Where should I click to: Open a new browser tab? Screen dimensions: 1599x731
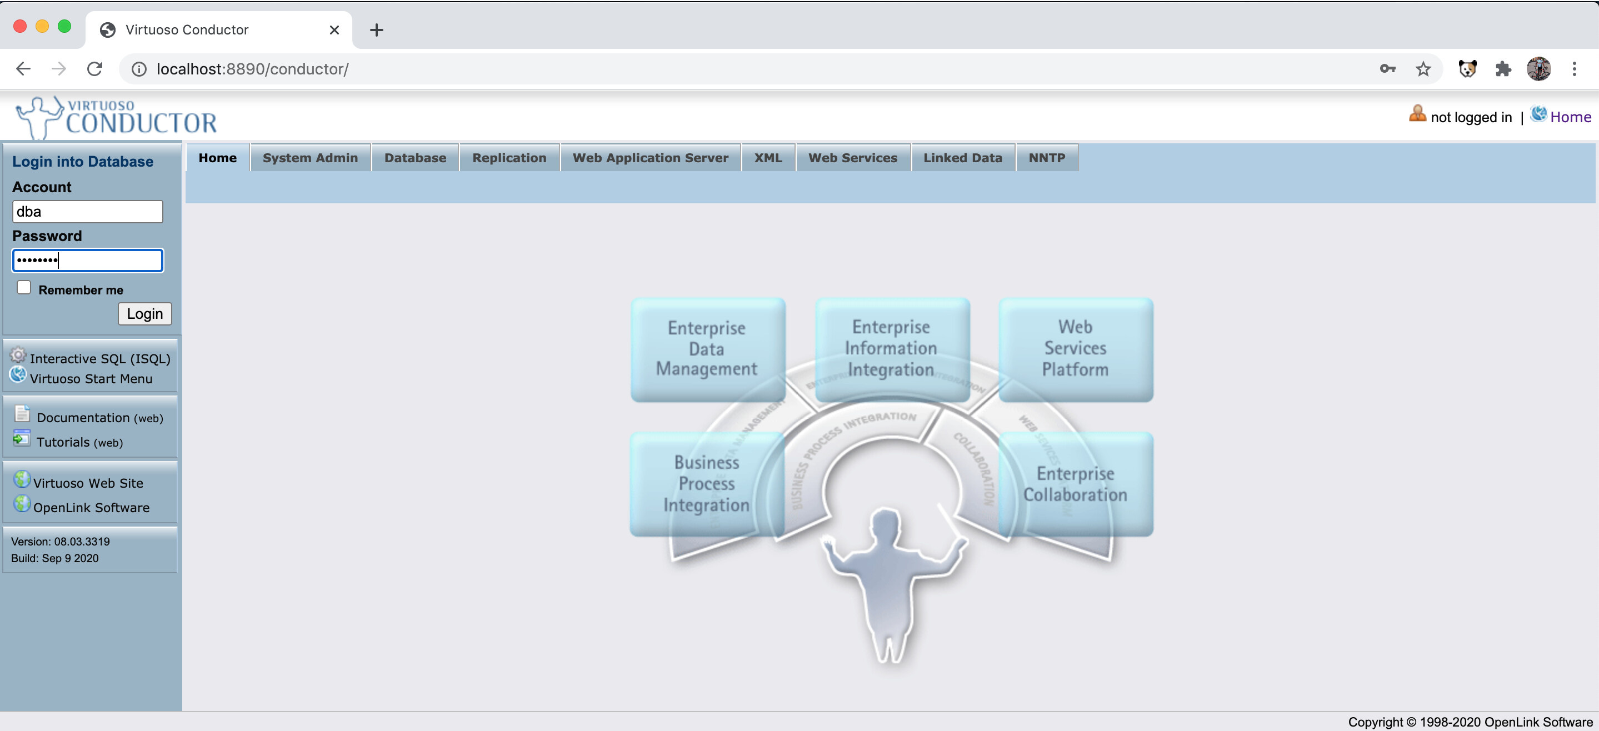376,30
